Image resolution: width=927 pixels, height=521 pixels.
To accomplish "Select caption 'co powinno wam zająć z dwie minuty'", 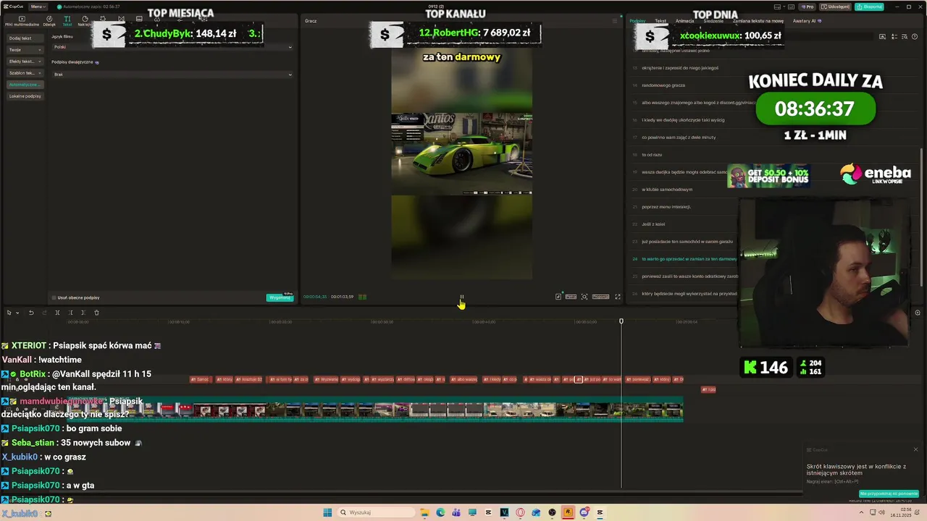I will (679, 137).
